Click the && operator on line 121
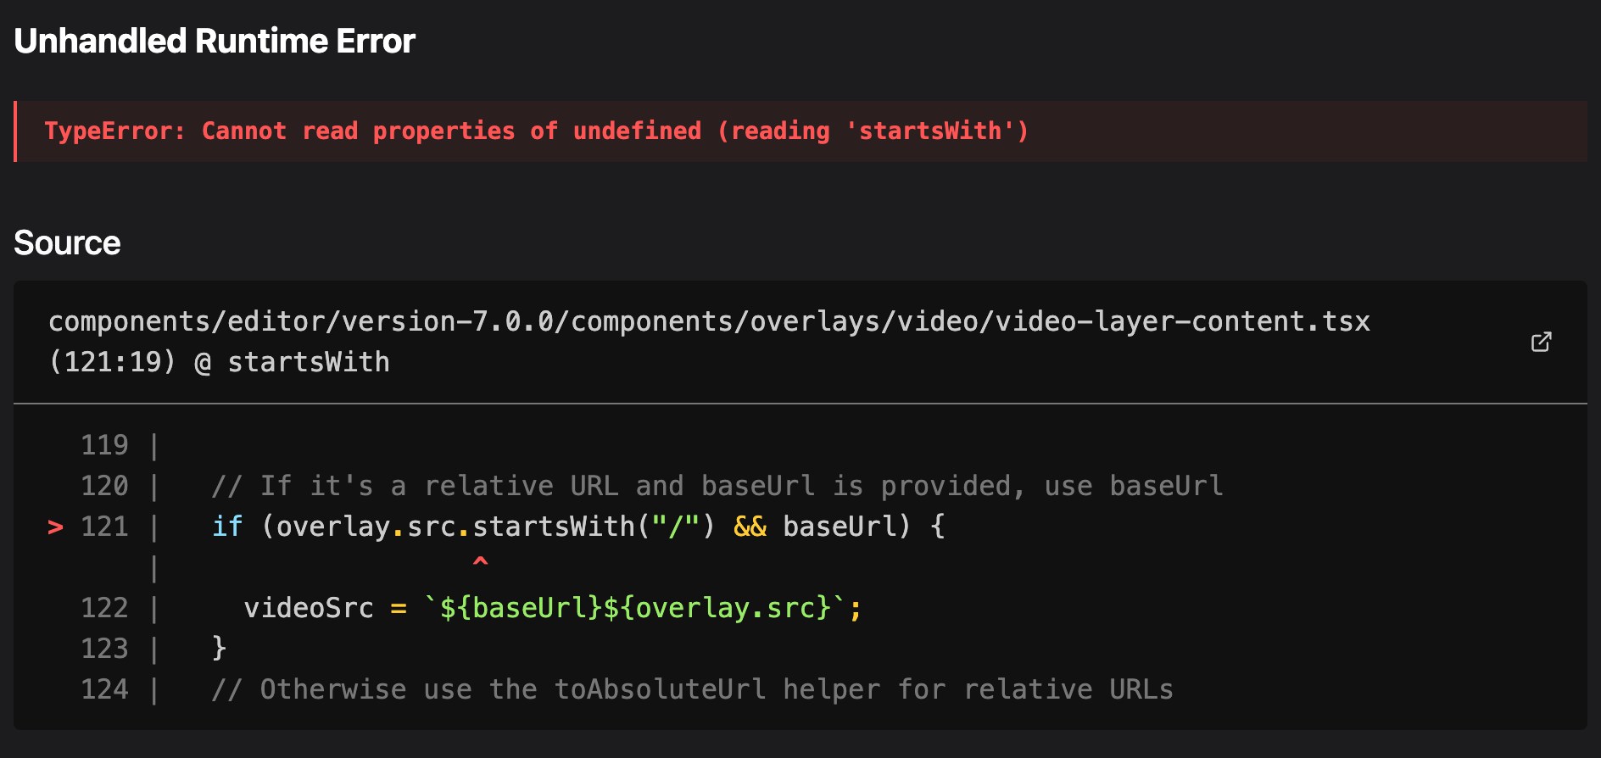This screenshot has height=758, width=1601. point(750,527)
